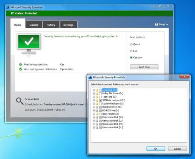Image resolution: width=195 pixels, height=159 pixels.
Task: Open the Settings tab
Action: pyautogui.click(x=69, y=25)
